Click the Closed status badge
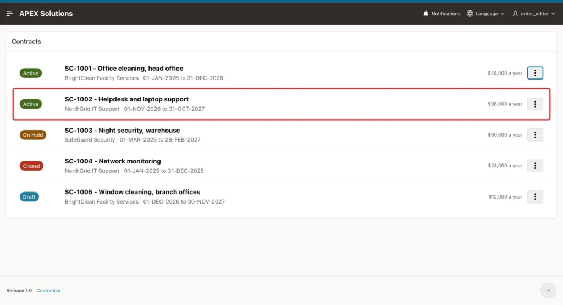This screenshot has width=563, height=305. click(x=31, y=166)
